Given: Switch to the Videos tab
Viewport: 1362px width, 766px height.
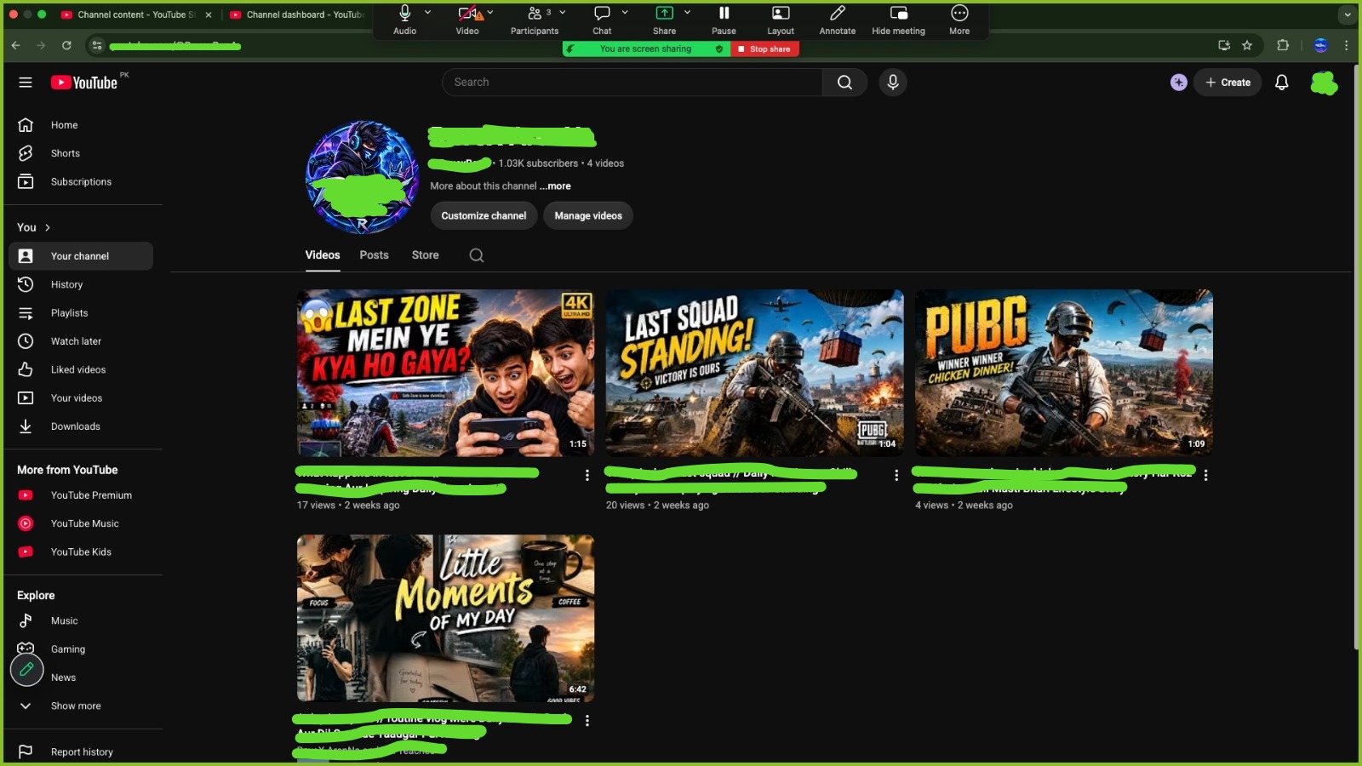Looking at the screenshot, I should (x=323, y=255).
